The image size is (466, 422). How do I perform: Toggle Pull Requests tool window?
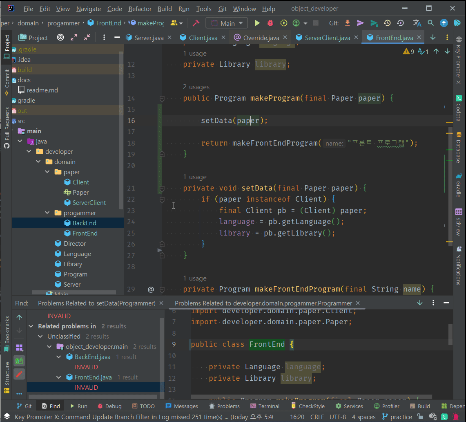click(x=7, y=127)
